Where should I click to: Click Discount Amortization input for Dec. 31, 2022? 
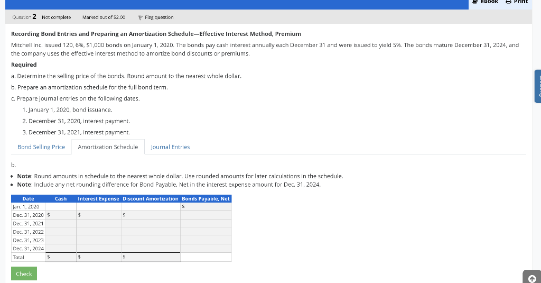(151, 232)
